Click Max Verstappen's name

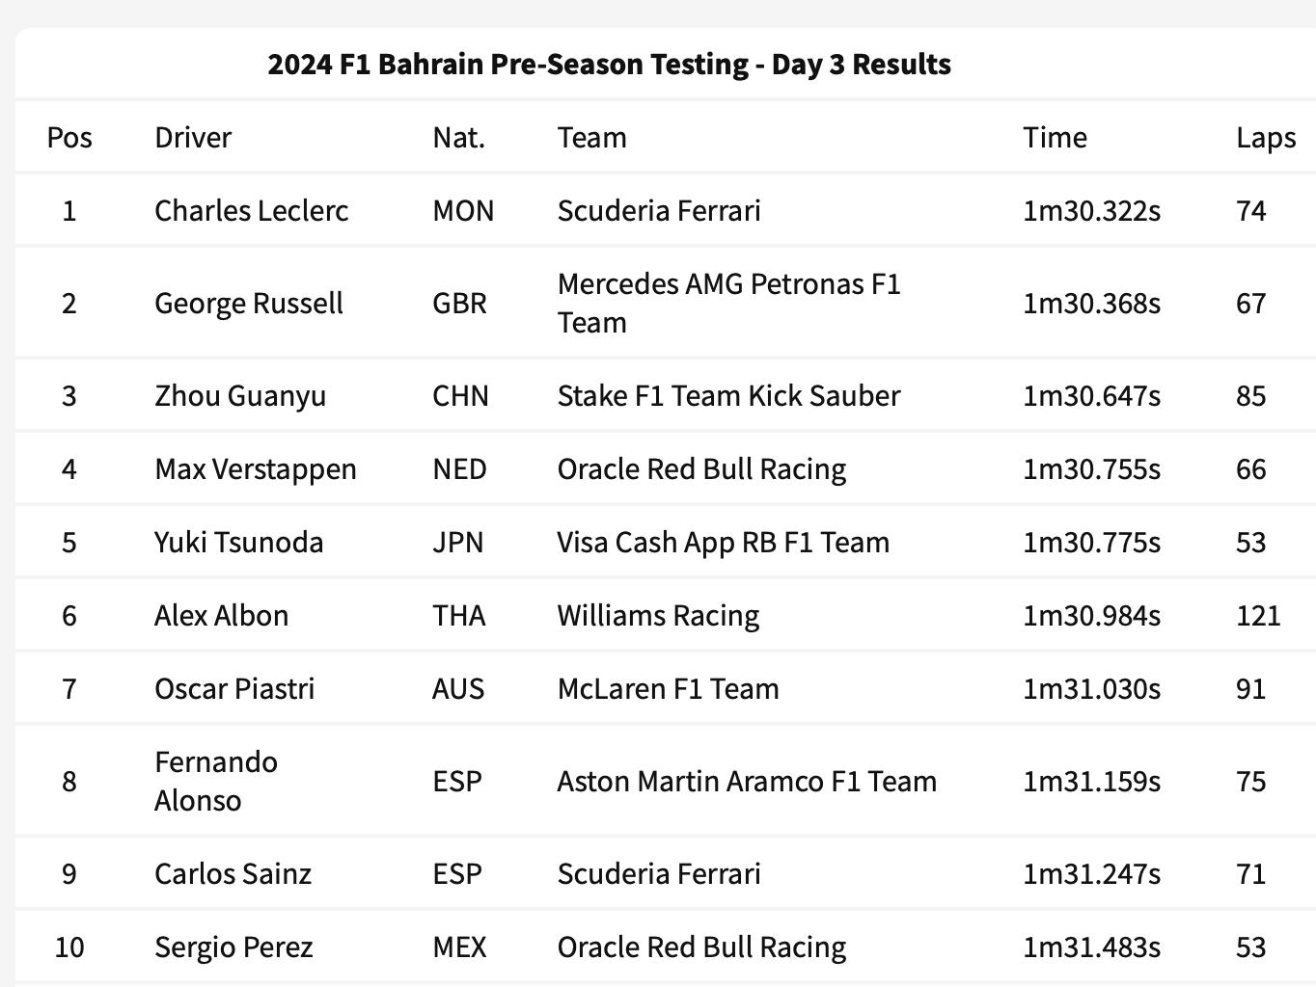click(255, 468)
